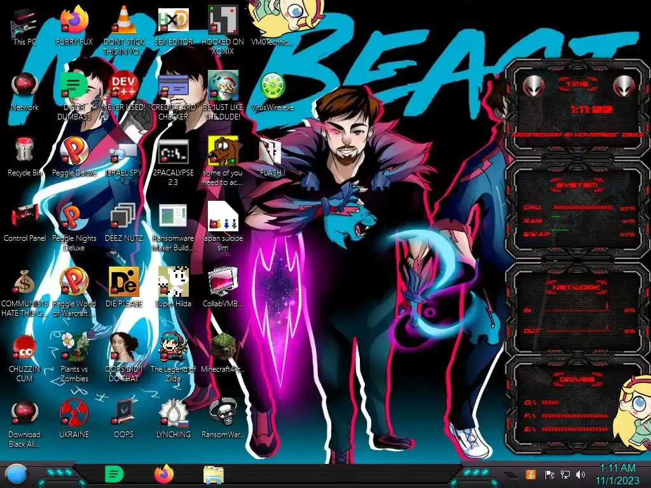This screenshot has width=651, height=488.
Task: Select the portrait painting desktop icon
Action: [124, 347]
